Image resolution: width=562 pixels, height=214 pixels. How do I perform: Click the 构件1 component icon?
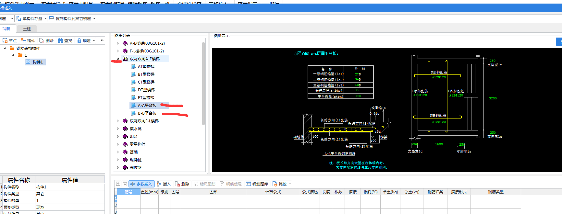click(28, 62)
